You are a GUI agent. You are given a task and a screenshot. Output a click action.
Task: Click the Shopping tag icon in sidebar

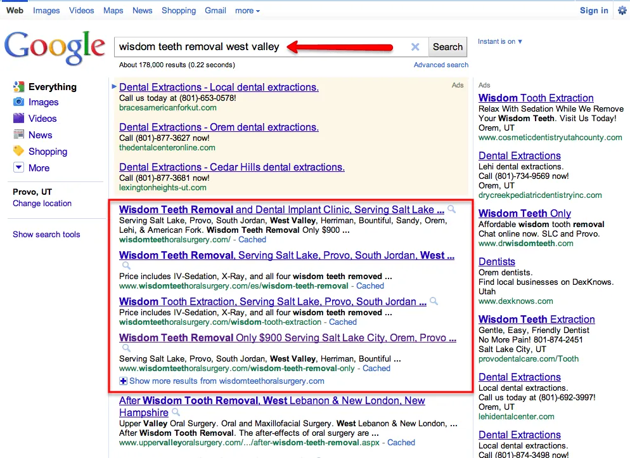(18, 151)
